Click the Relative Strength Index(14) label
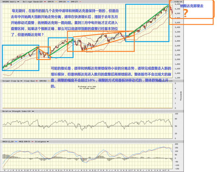 coord(17,111)
